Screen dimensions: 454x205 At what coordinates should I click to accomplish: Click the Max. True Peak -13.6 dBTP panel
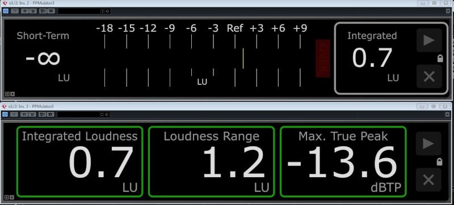click(x=343, y=162)
